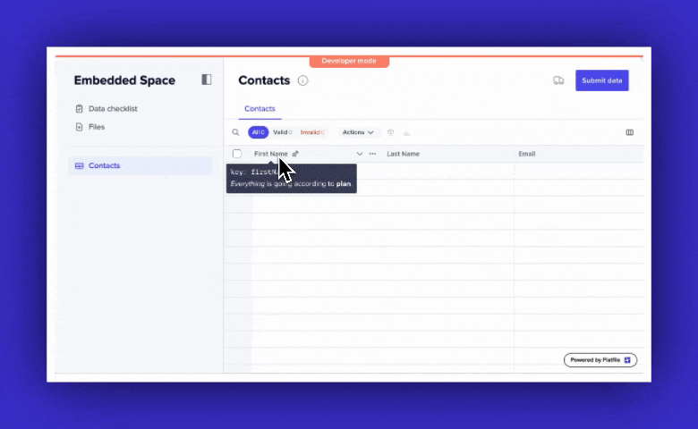698x429 pixels.
Task: Click the Data checklist clipboard icon
Action: pyautogui.click(x=80, y=108)
